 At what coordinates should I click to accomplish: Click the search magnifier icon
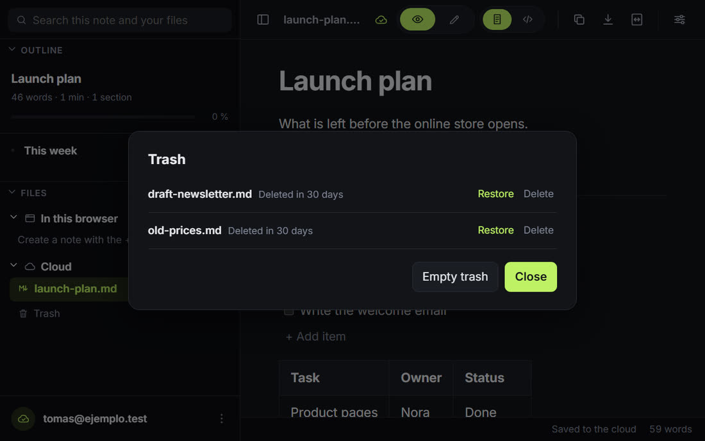(21, 21)
